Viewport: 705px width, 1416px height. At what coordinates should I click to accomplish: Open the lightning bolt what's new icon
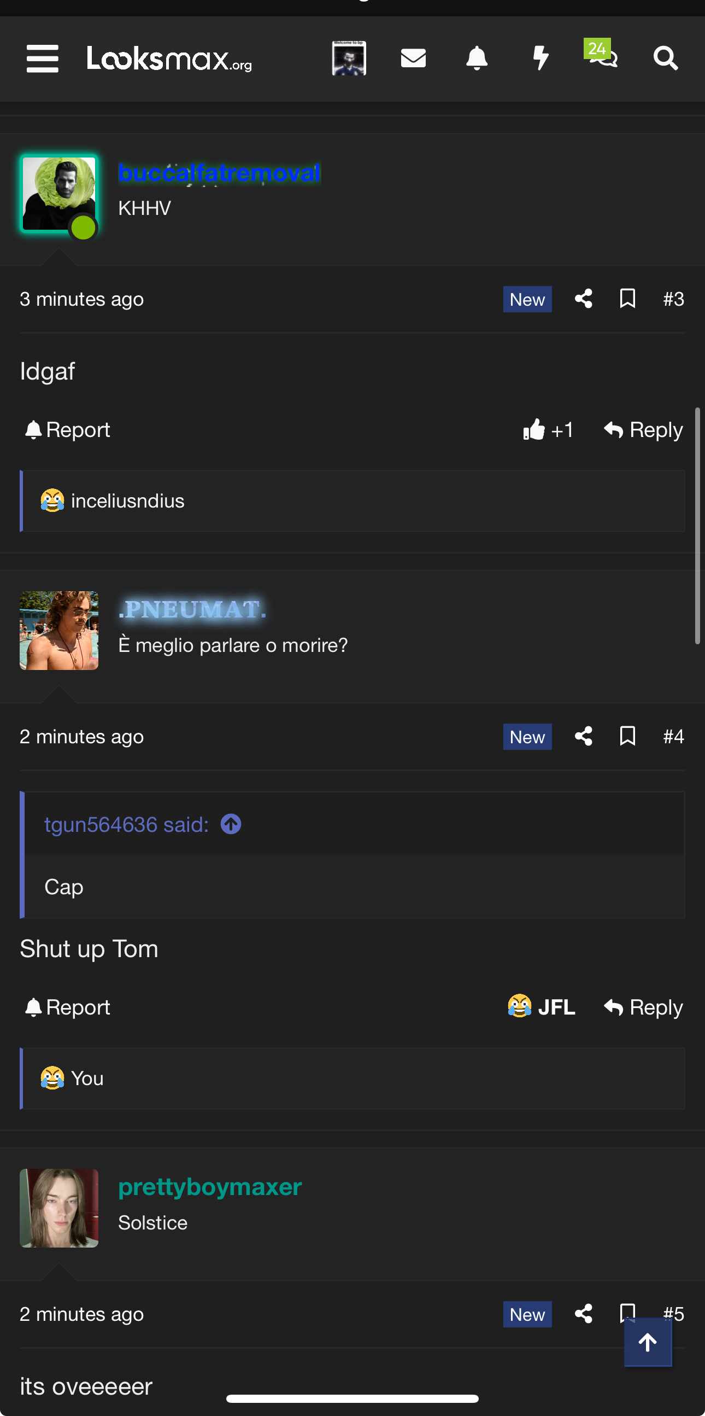point(541,58)
